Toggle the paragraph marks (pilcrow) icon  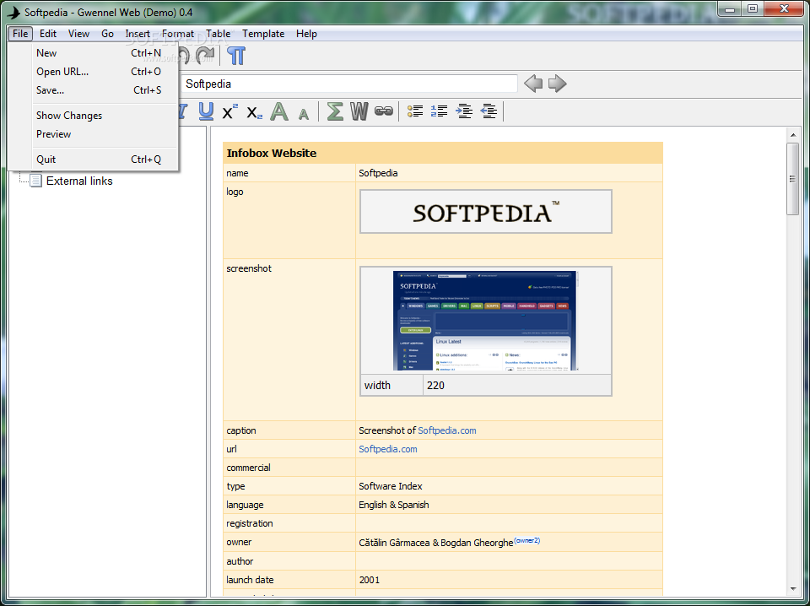click(x=236, y=55)
